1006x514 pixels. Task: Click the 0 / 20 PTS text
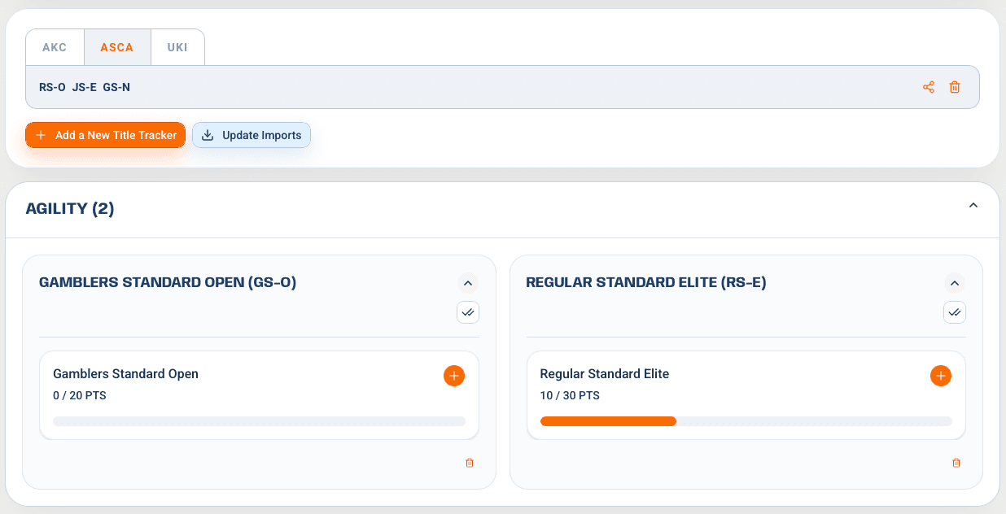pos(80,396)
